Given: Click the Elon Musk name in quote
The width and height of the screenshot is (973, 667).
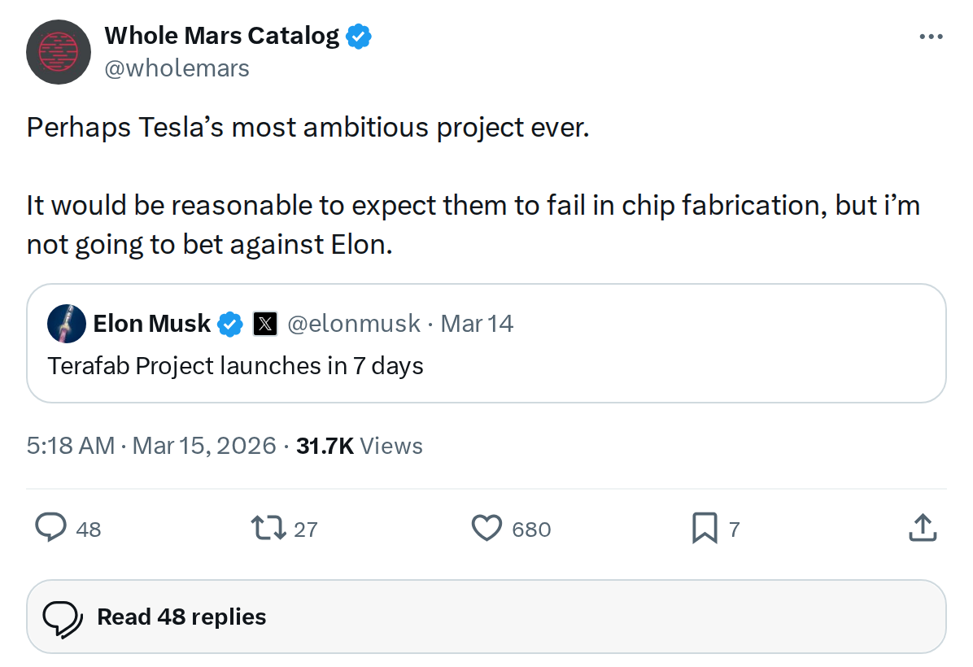Looking at the screenshot, I should (151, 324).
